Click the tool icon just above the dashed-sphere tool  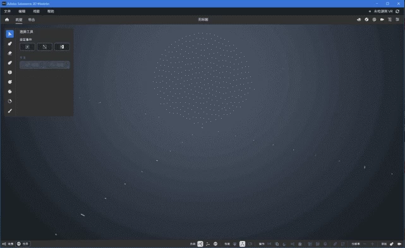point(10,92)
